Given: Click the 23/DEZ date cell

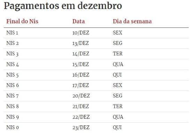Looking at the screenshot, I should click(x=81, y=127).
